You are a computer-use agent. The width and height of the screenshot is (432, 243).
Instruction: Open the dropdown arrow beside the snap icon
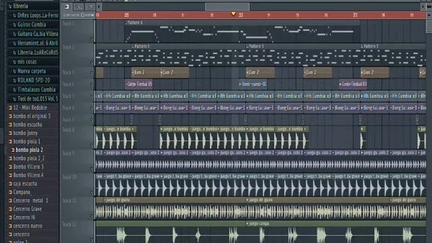[x=90, y=7]
